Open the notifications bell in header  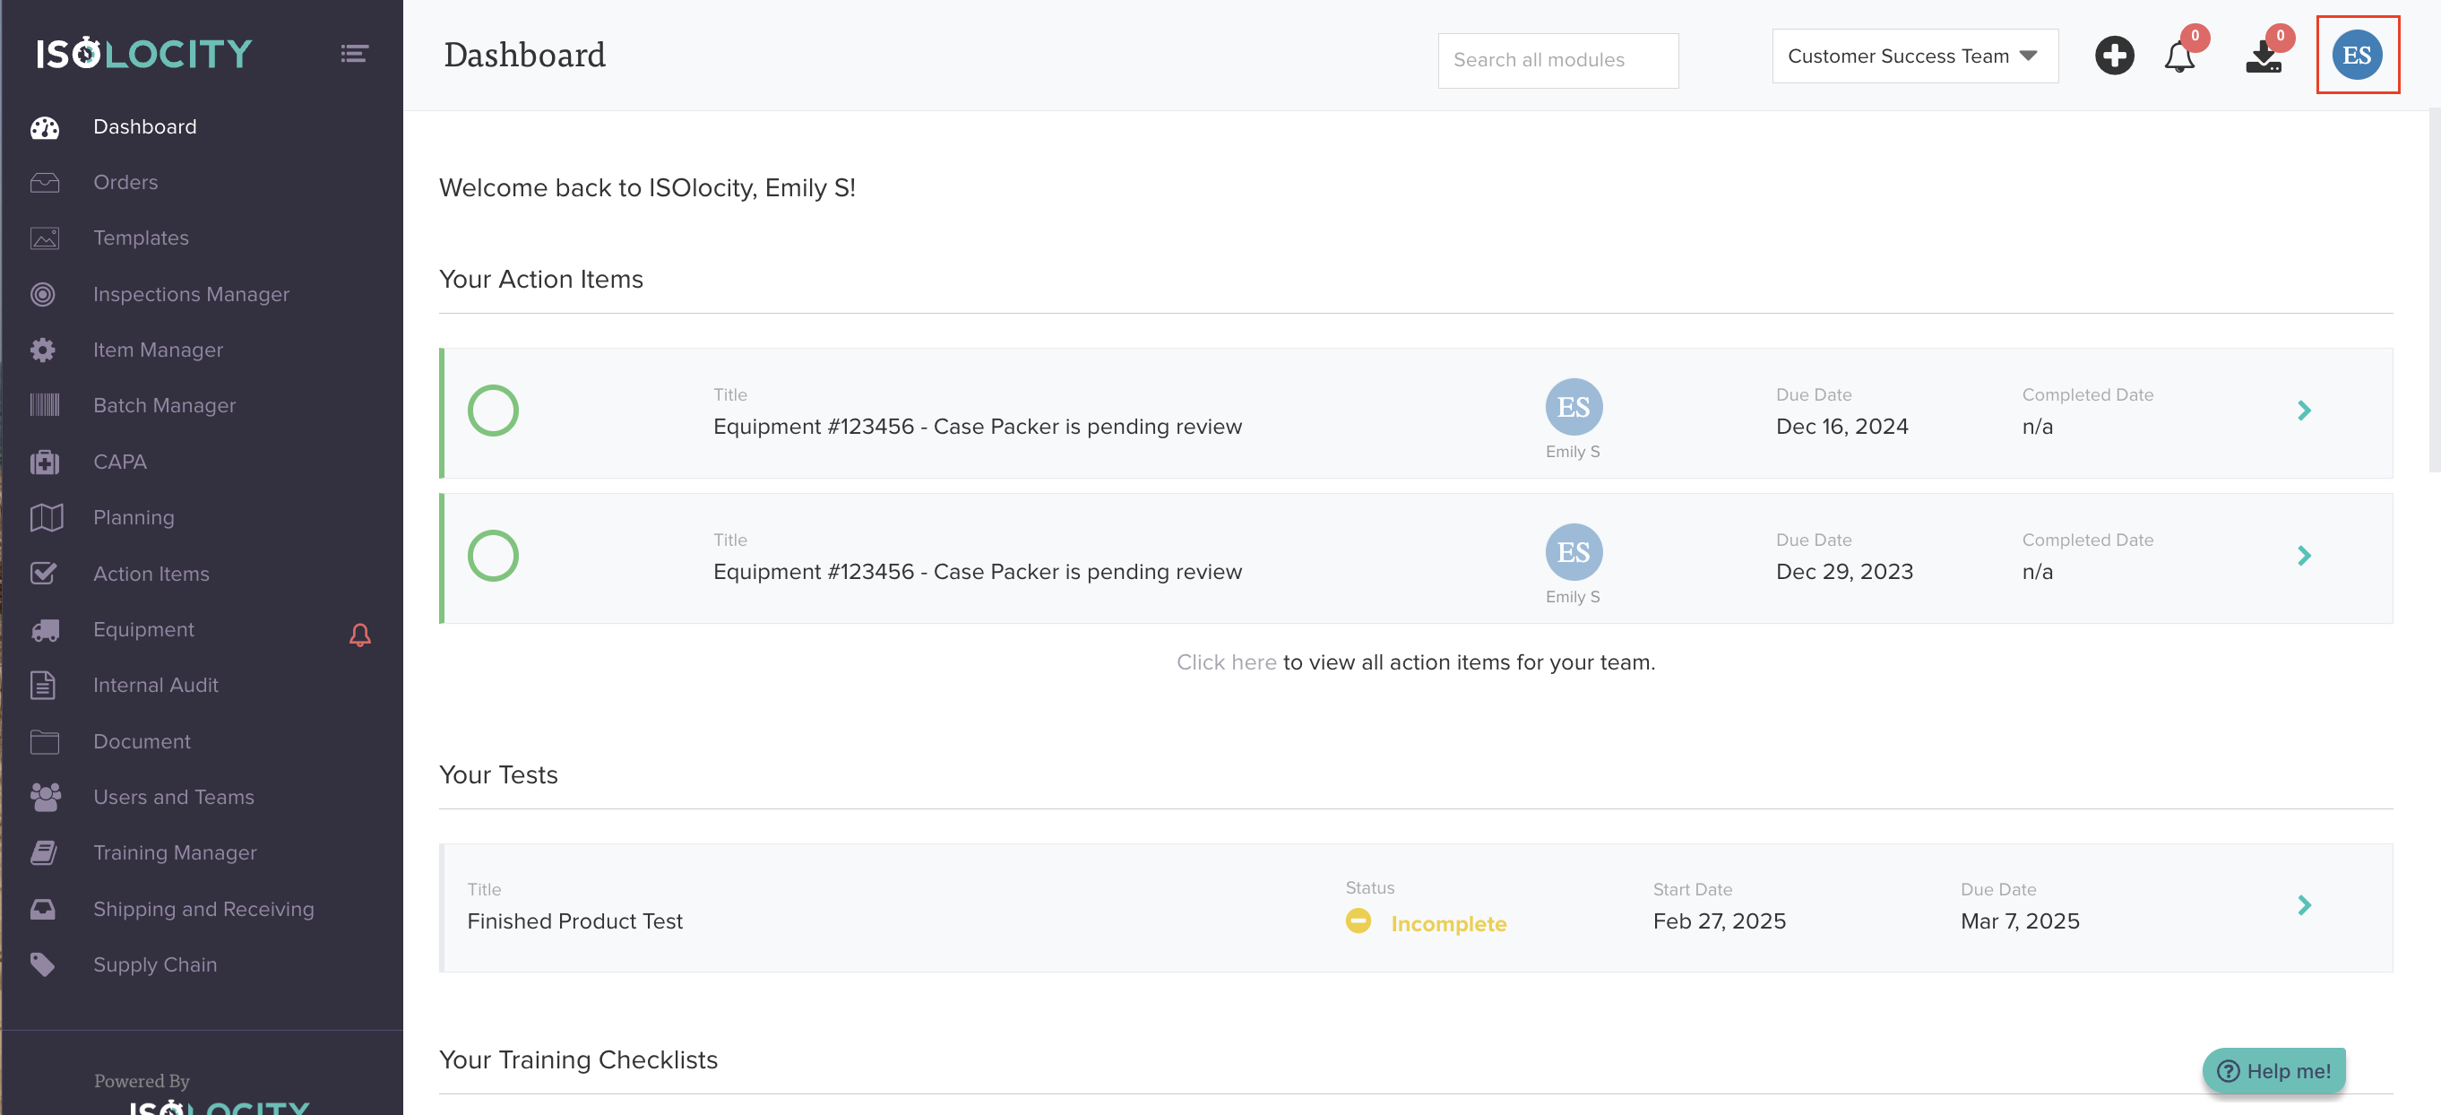[x=2178, y=58]
